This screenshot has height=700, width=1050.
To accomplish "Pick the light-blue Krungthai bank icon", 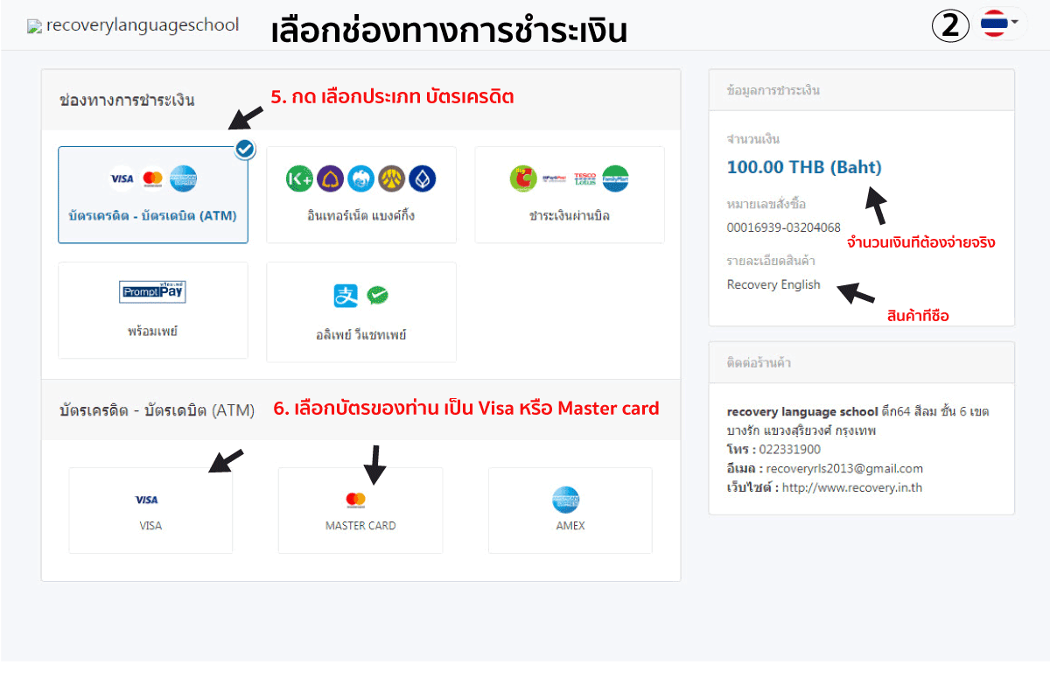I will coord(360,178).
